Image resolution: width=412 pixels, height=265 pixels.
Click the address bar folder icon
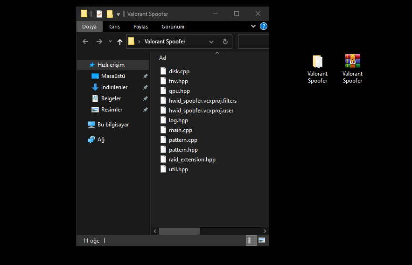coord(132,41)
